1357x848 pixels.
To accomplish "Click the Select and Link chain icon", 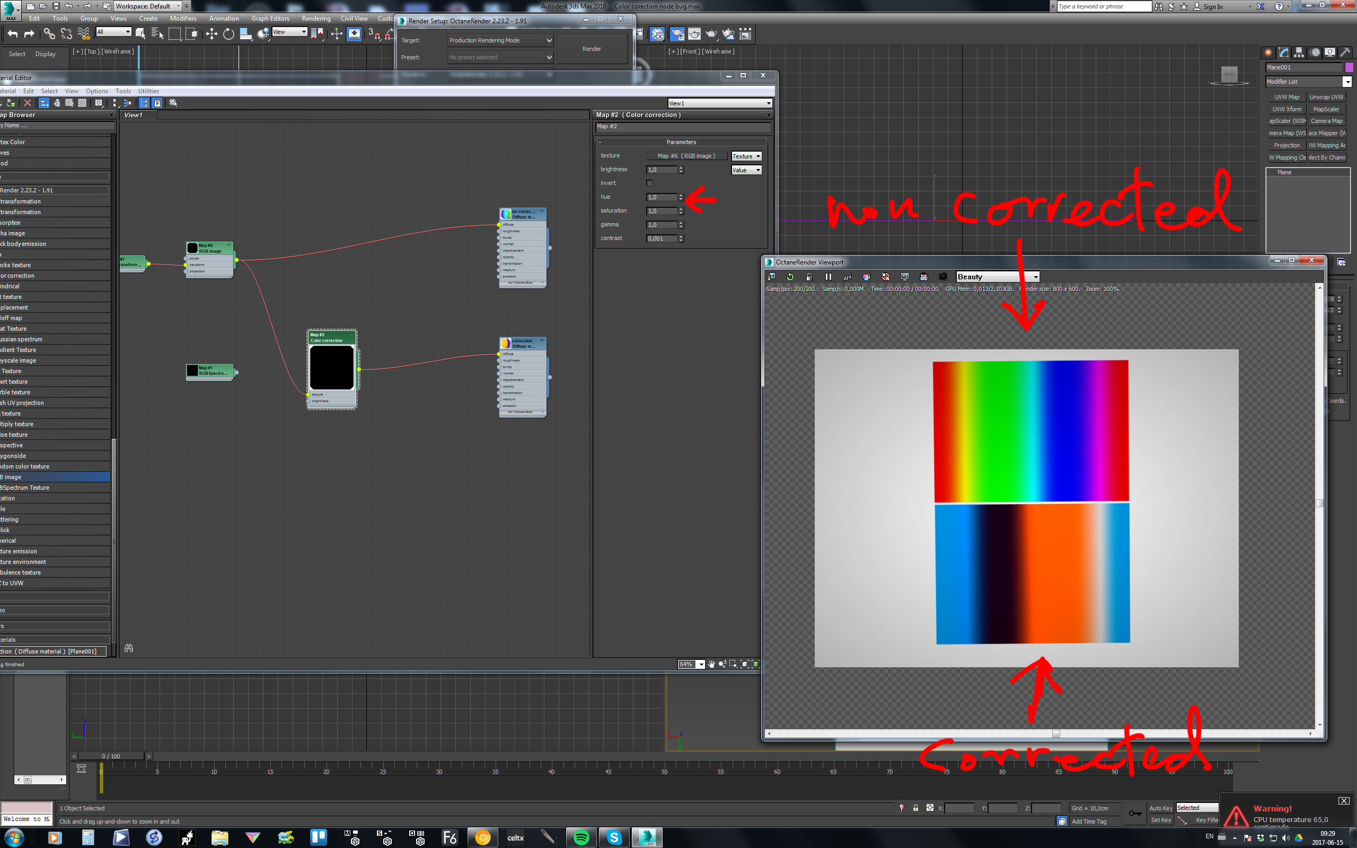I will click(49, 34).
